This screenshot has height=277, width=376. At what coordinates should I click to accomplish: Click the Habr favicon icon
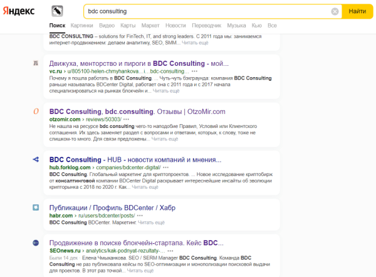37,207
